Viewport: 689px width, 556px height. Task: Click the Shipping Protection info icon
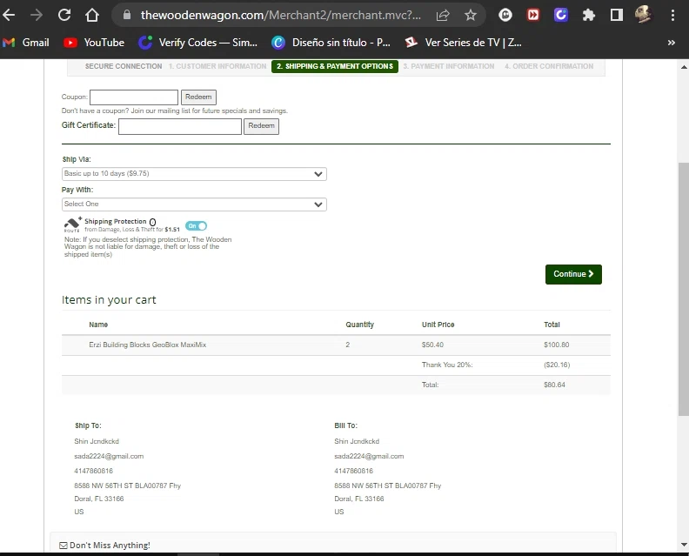click(x=153, y=223)
